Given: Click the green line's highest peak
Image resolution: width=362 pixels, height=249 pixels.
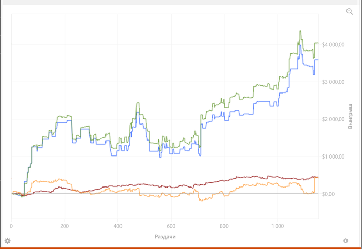Looking at the screenshot, I should coord(300,32).
